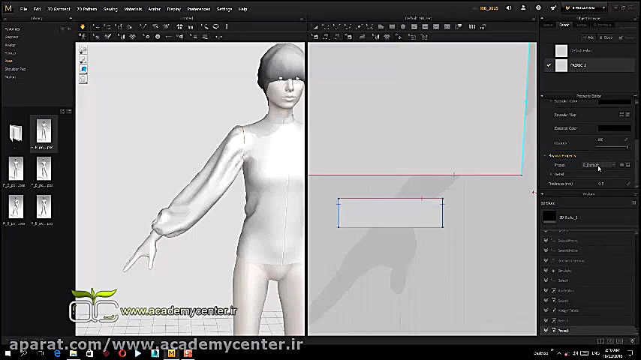
Task: Open the Emission Color black swatch
Action: pyautogui.click(x=615, y=128)
